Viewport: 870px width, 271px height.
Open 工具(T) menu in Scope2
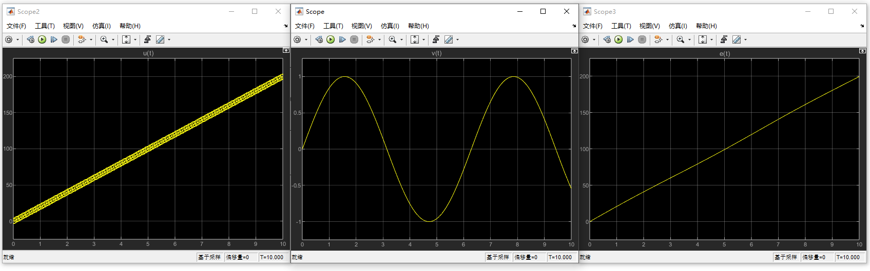(45, 26)
